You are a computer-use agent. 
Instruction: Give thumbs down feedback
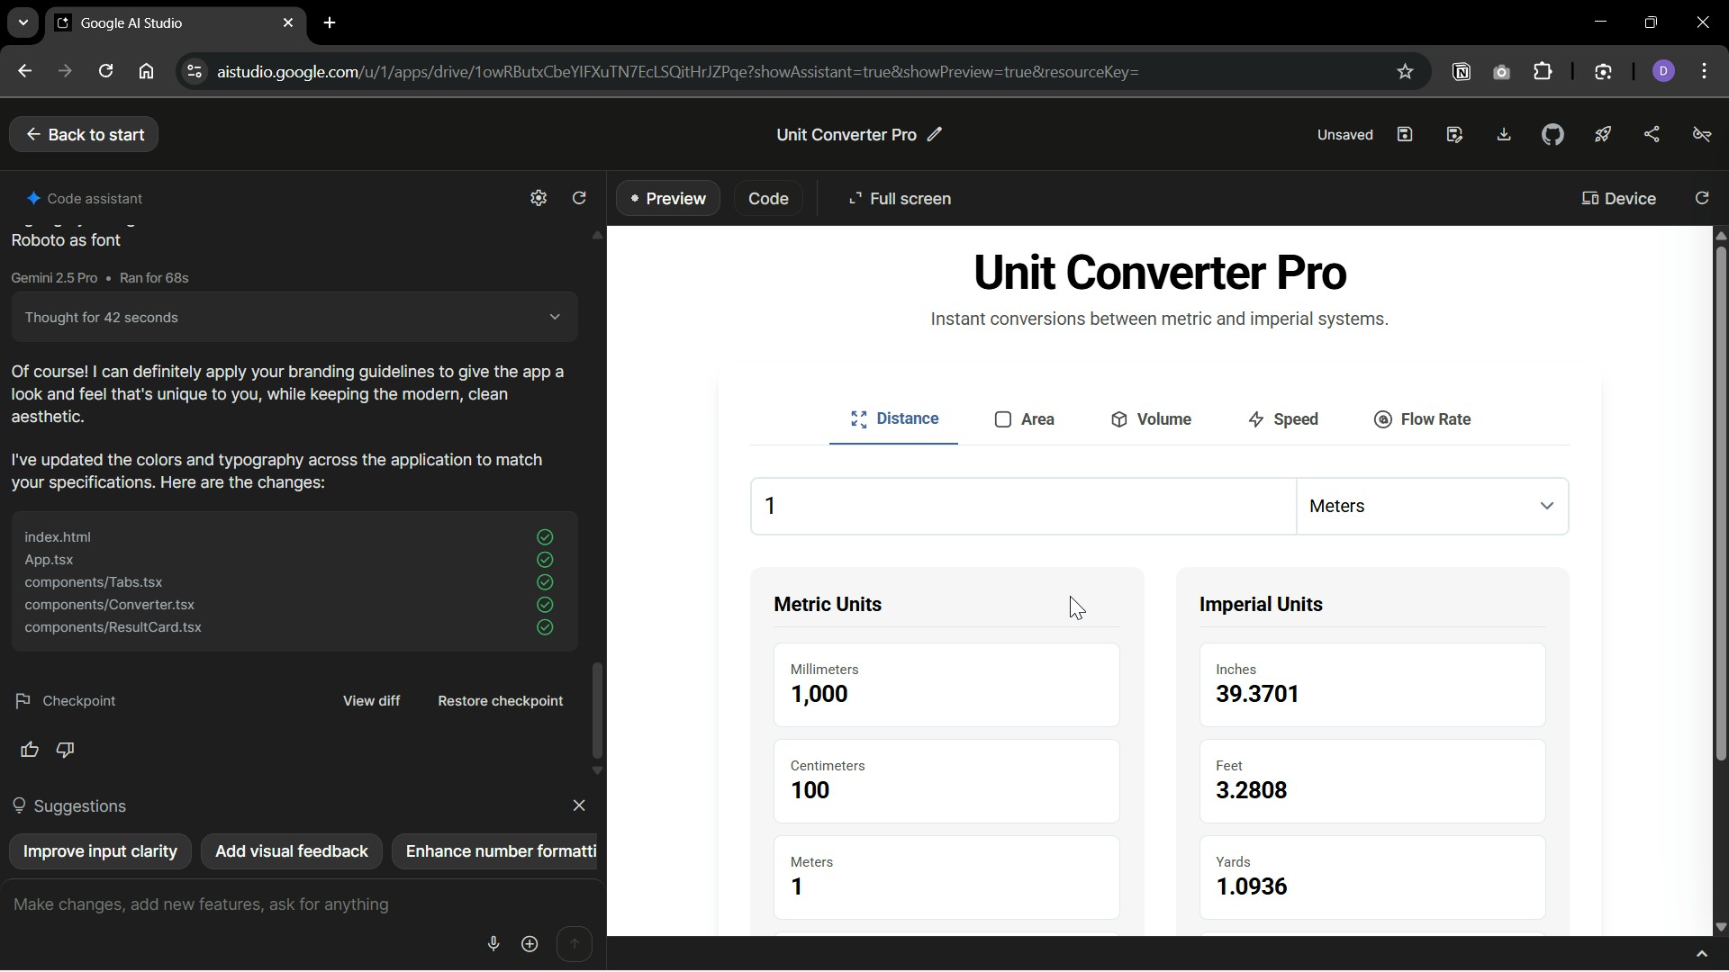pyautogui.click(x=65, y=750)
